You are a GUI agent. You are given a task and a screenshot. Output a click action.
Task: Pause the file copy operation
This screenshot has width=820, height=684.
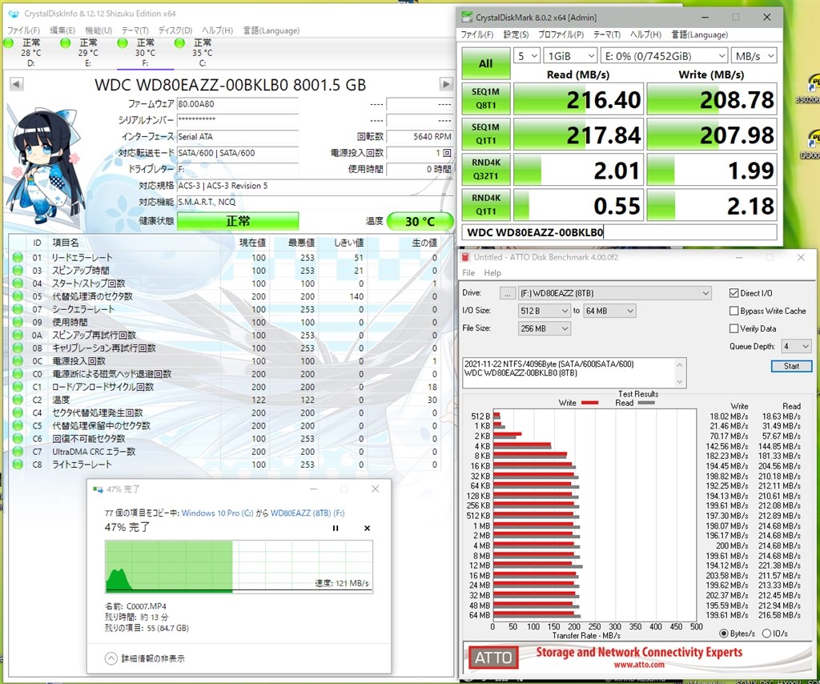click(336, 528)
